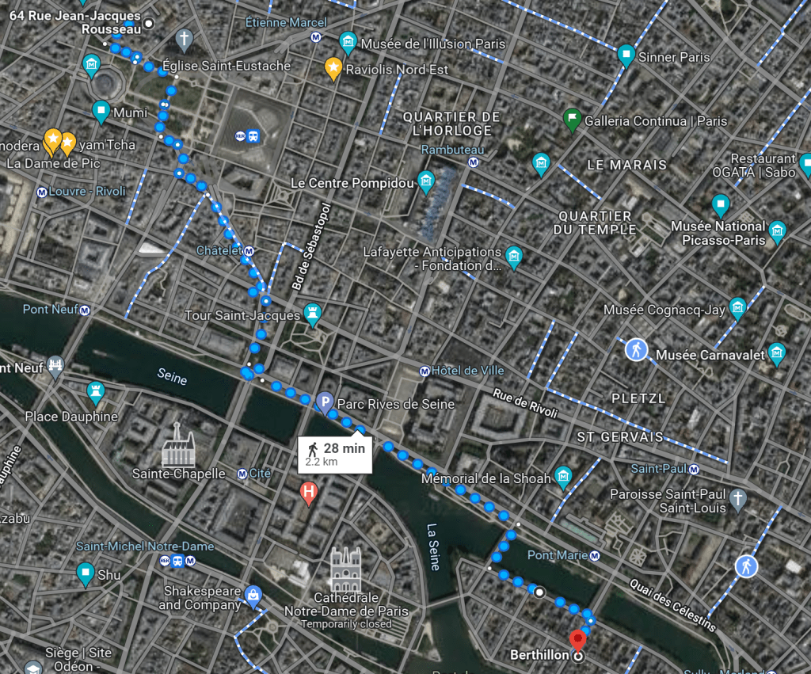This screenshot has width=811, height=674.
Task: Select the Sainte-Chapelle building icon
Action: 178,445
